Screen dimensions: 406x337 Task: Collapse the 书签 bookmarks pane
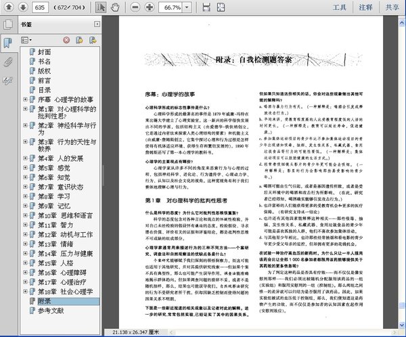point(97,24)
